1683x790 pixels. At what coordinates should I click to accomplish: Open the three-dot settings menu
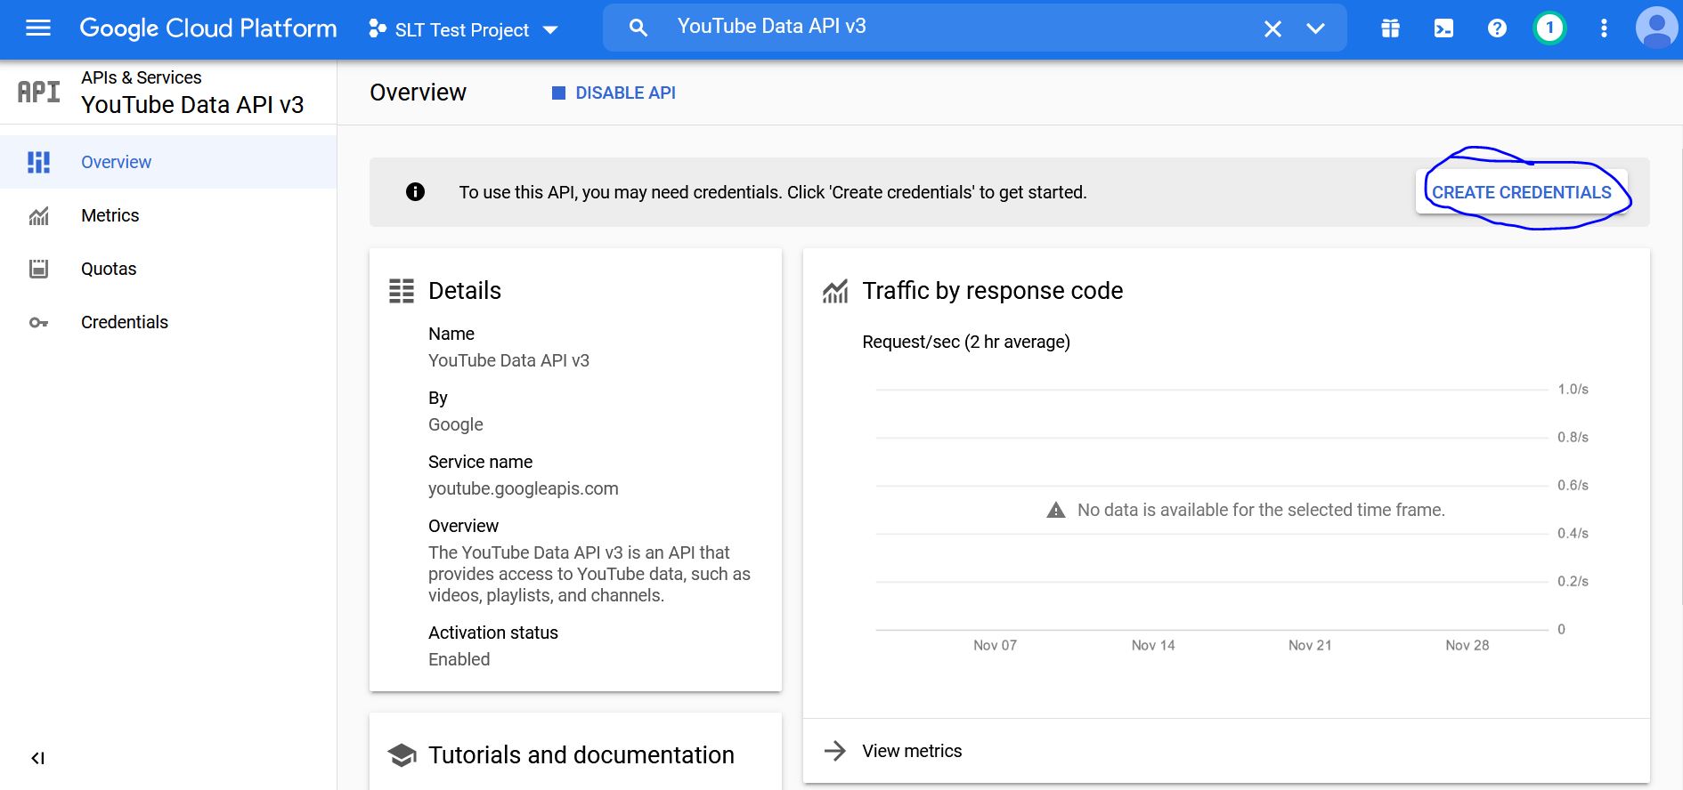point(1604,28)
